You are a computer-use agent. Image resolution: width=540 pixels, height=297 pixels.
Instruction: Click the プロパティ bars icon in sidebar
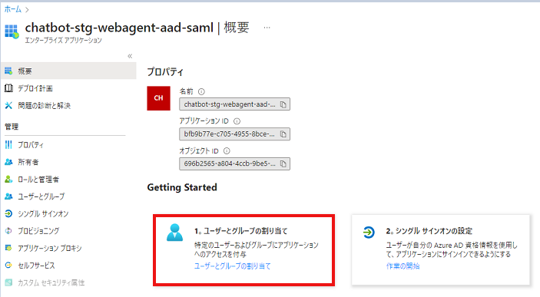coord(8,144)
